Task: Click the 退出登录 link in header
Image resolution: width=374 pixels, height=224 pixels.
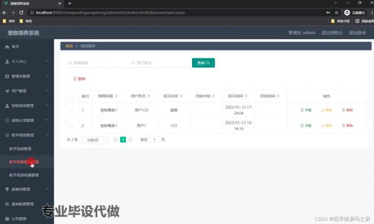Action: (x=357, y=33)
